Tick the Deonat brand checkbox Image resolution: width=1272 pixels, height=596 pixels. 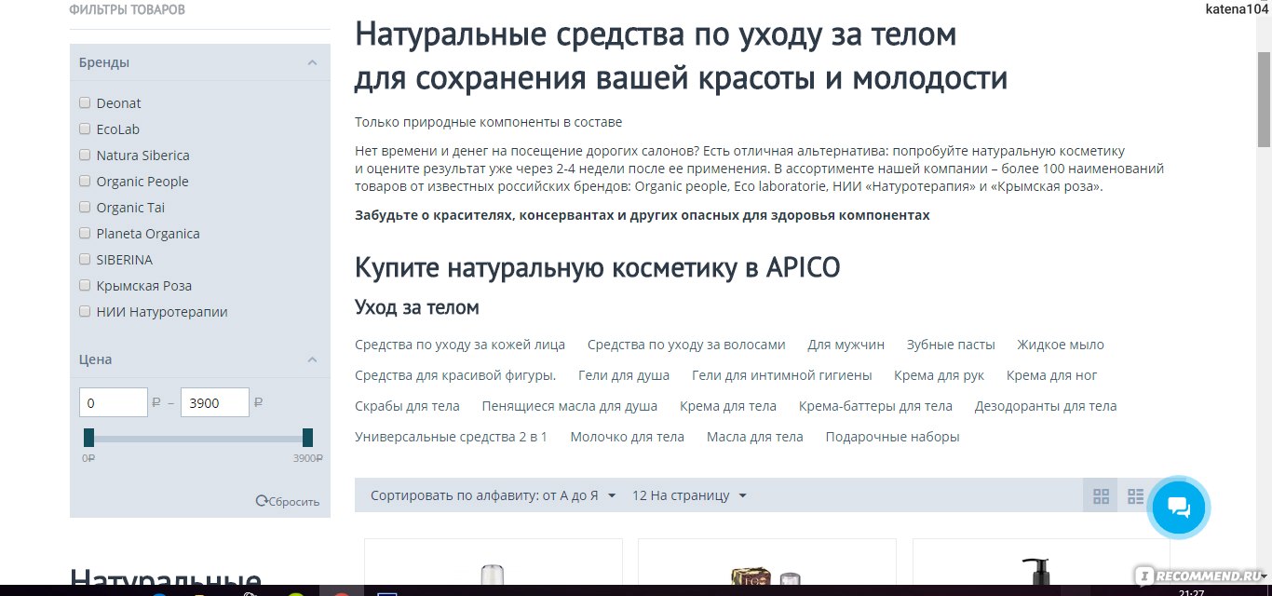point(85,102)
